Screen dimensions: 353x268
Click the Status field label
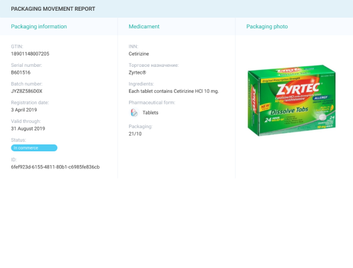(x=18, y=140)
